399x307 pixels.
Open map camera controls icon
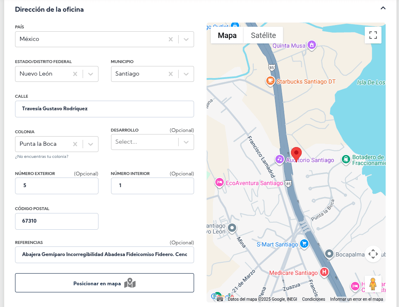point(373,254)
